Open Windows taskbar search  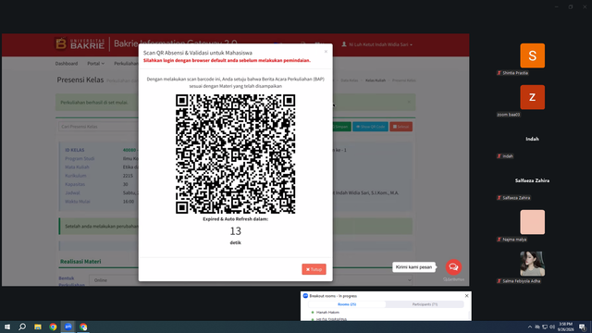(22, 327)
